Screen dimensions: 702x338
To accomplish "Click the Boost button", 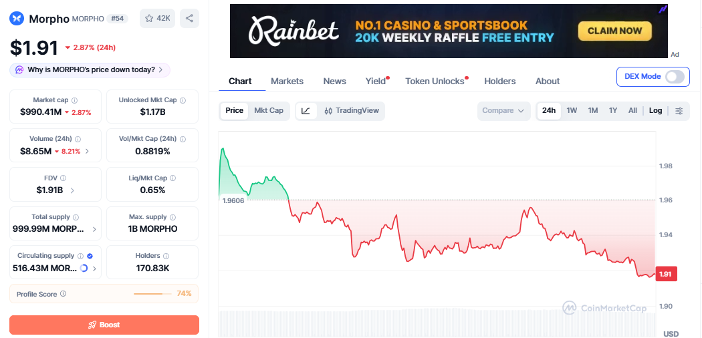I will click(x=104, y=325).
